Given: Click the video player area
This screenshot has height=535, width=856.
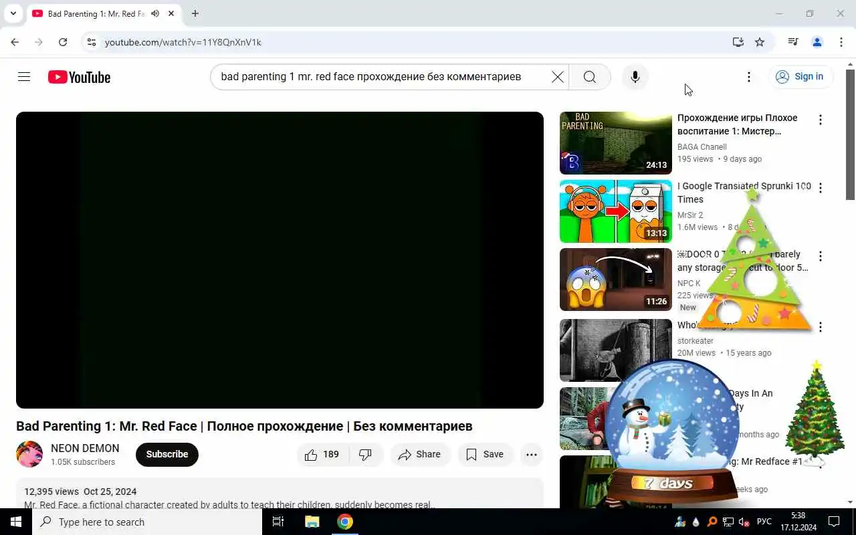Looking at the screenshot, I should (x=280, y=259).
